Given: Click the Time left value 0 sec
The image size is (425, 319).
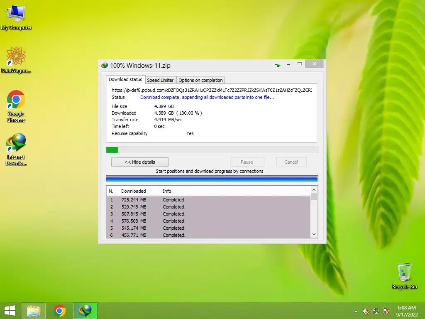Looking at the screenshot, I should click(159, 126).
